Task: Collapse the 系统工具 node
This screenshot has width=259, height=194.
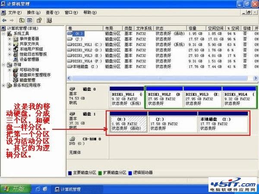Action: (3, 34)
